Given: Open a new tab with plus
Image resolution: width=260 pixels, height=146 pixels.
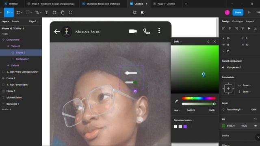Looking at the screenshot, I should [186, 4].
